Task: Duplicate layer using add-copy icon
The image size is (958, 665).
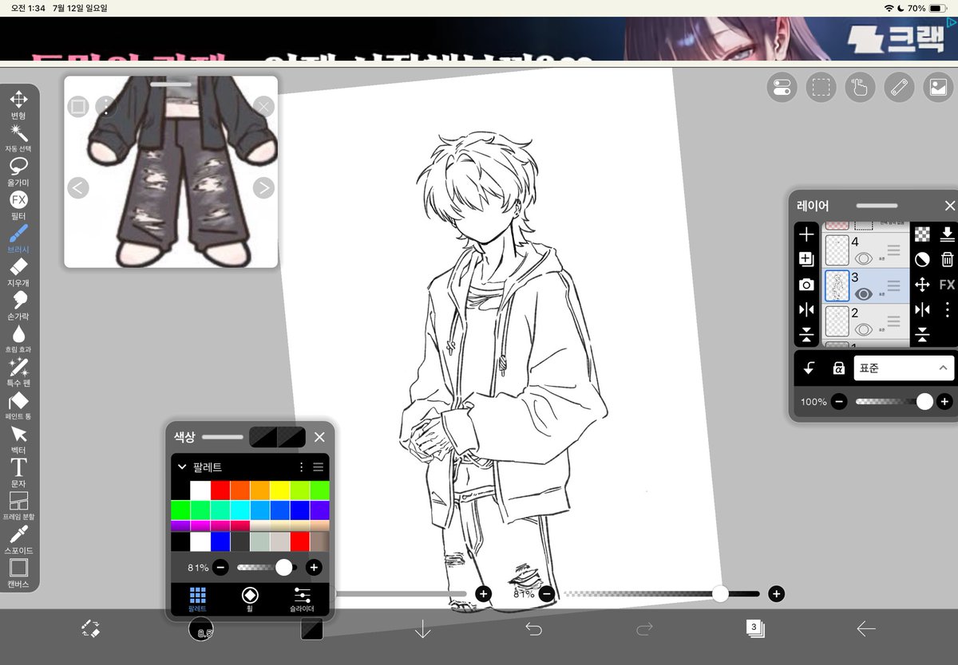Action: click(806, 259)
